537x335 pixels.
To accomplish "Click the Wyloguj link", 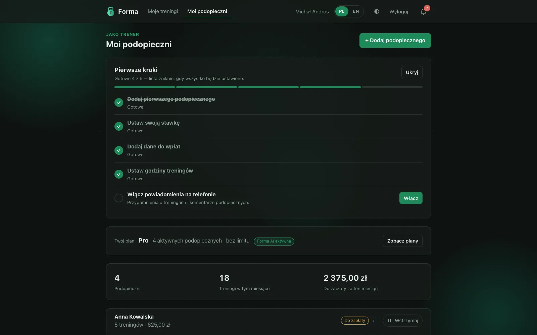I will tap(399, 12).
